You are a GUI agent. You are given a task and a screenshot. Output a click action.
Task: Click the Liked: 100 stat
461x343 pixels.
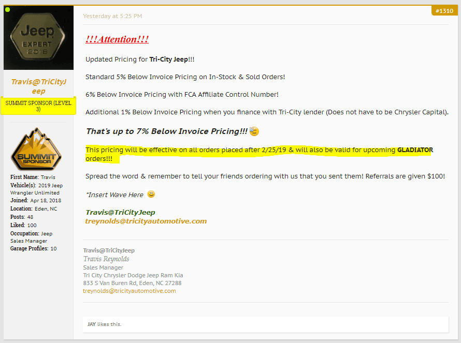click(23, 225)
